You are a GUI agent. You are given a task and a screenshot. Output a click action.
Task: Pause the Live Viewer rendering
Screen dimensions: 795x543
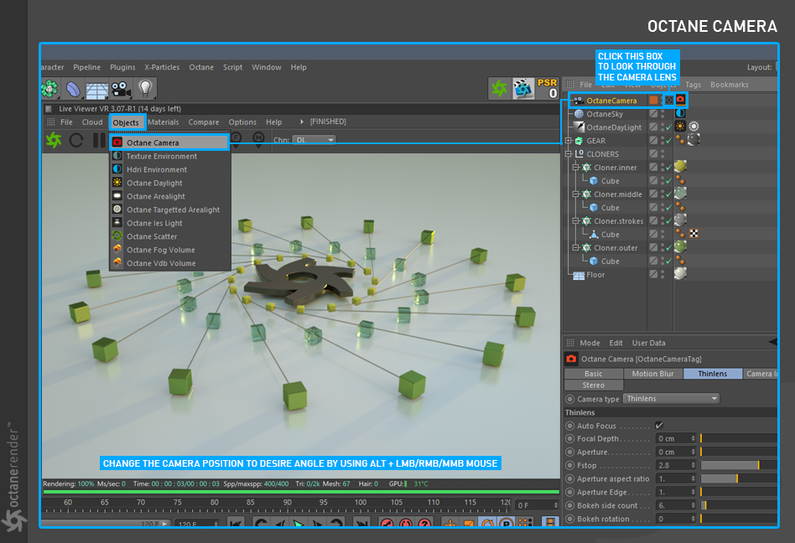(99, 140)
